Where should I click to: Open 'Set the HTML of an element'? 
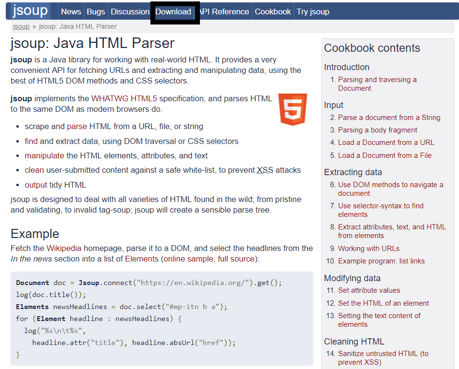tap(384, 303)
